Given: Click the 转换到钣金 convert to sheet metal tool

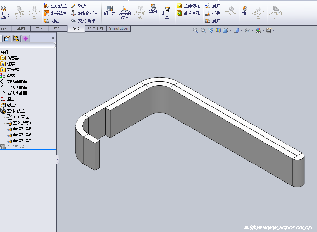Looking at the screenshot, I should [19, 13].
